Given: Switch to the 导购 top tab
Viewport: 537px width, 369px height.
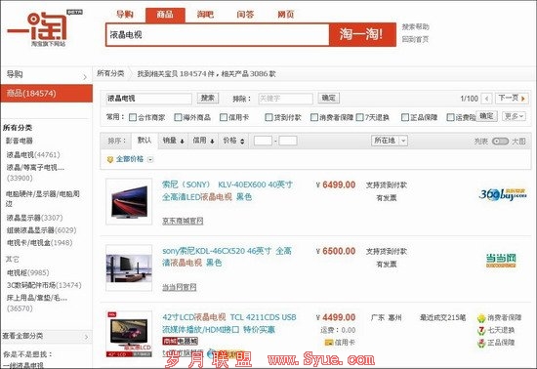Looking at the screenshot, I should pos(124,15).
